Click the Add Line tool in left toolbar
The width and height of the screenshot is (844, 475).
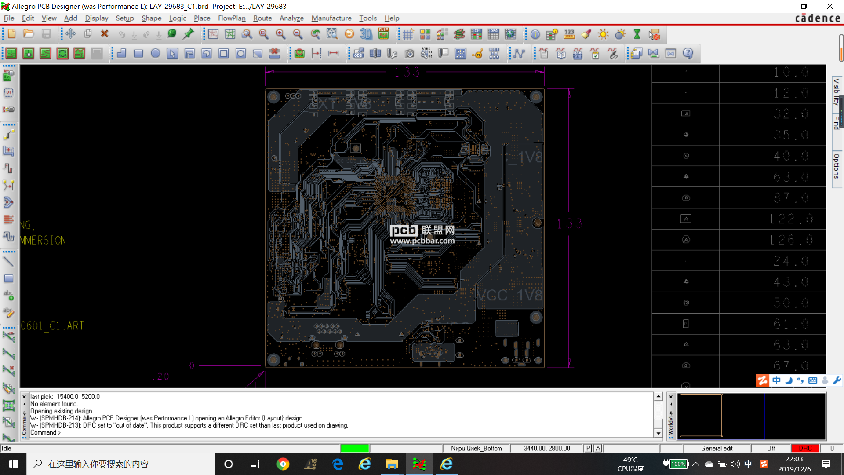pos(8,262)
